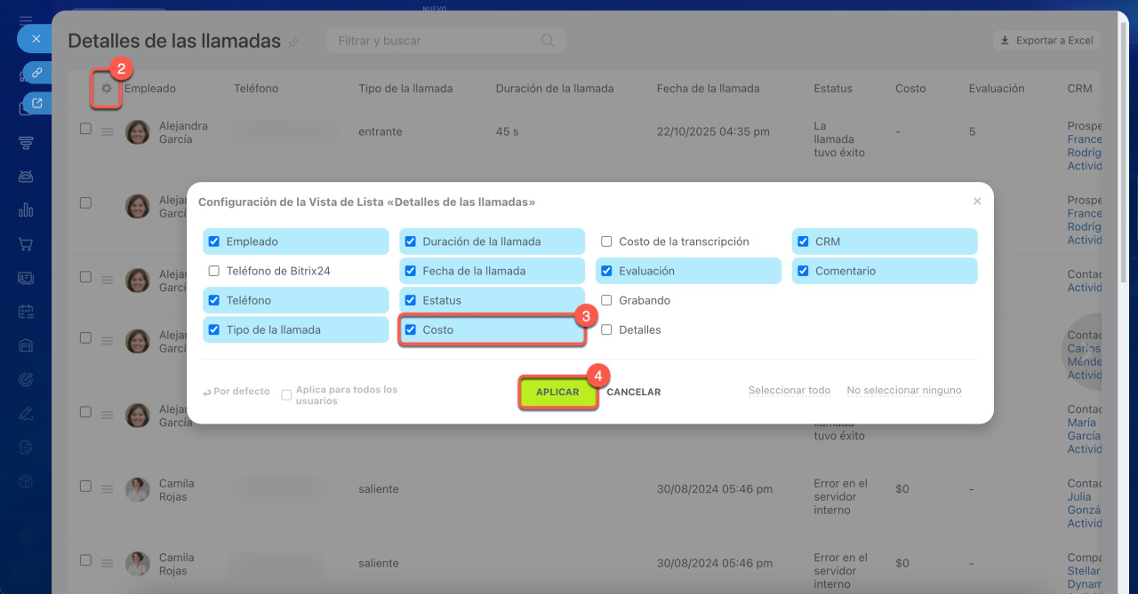This screenshot has height=594, width=1138.
Task: Click drag handle of first Alejandra García row
Action: click(x=107, y=132)
